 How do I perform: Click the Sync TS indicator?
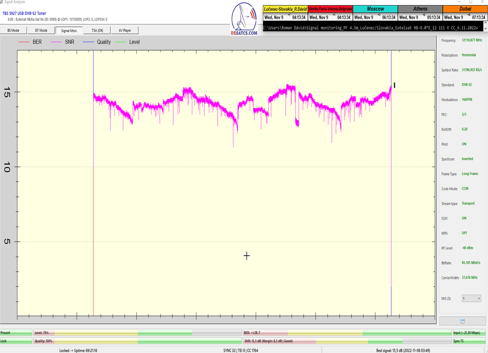pyautogui.click(x=469, y=341)
